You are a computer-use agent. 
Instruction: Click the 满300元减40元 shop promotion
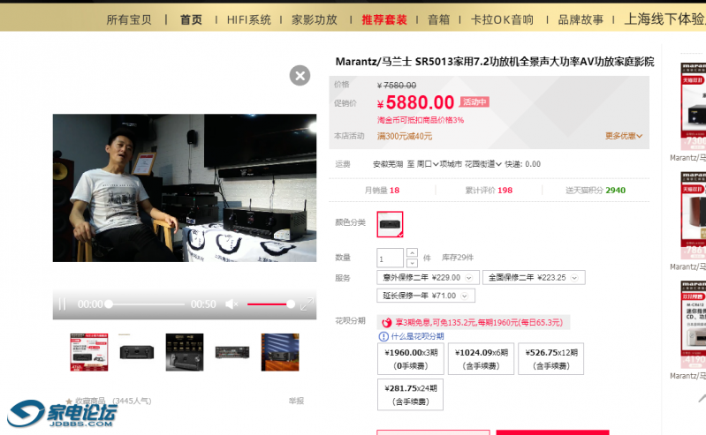click(x=405, y=136)
